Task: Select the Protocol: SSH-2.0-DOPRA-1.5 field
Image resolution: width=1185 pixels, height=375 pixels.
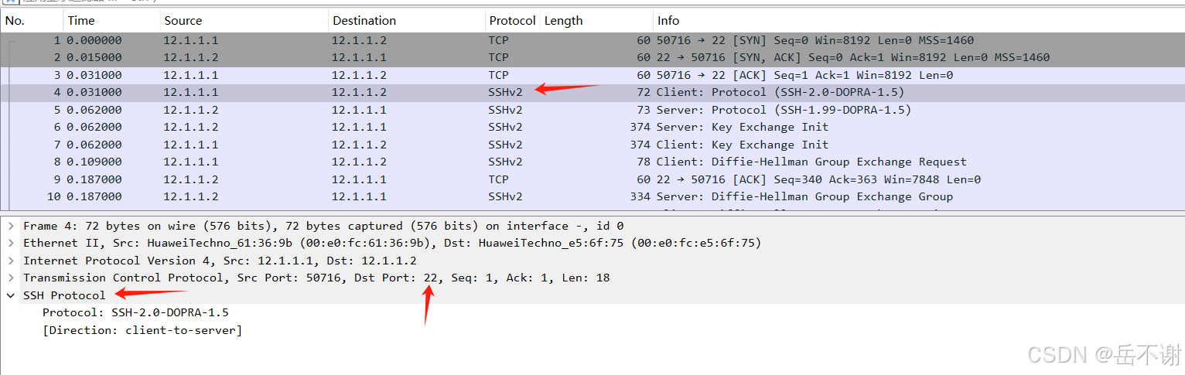Action: point(135,312)
